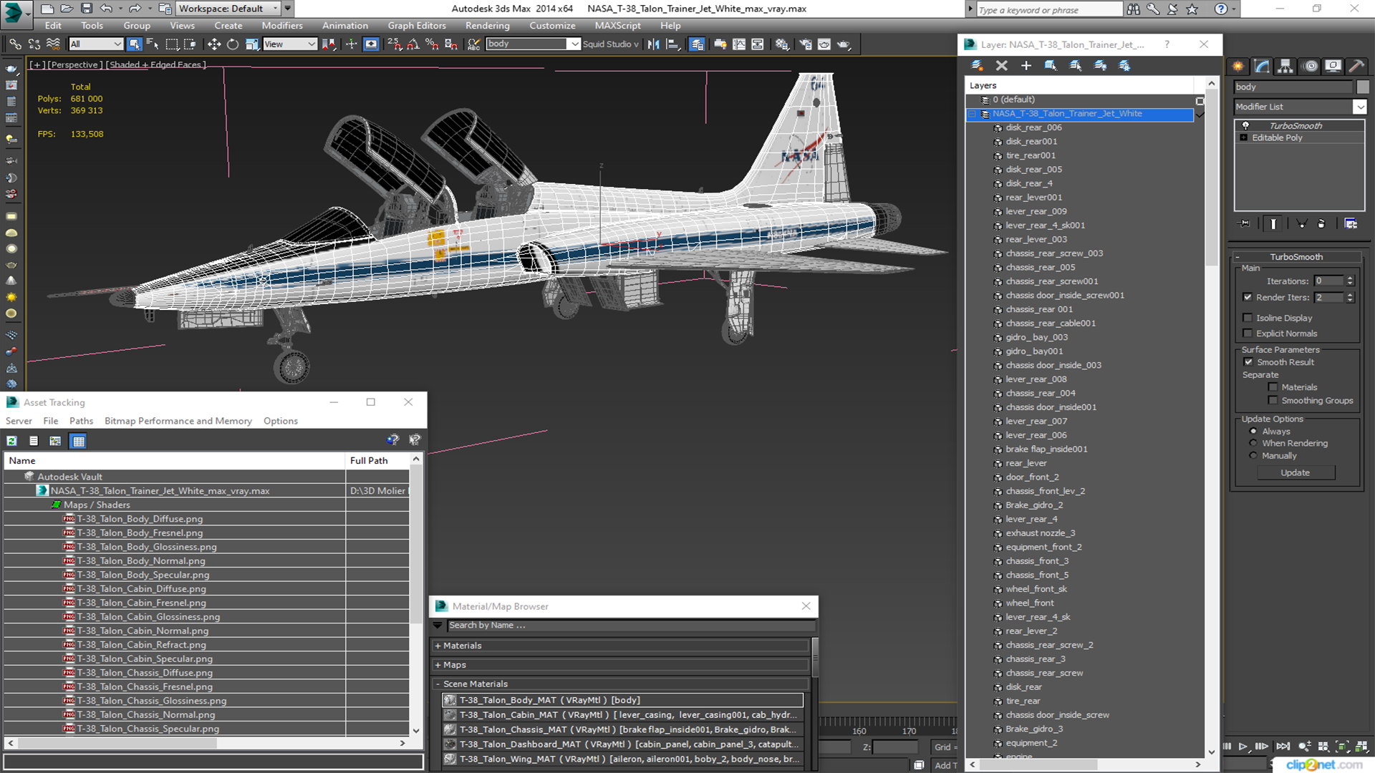Viewport: 1375px width, 773px height.
Task: Select wheel_front object in layer list
Action: pos(1029,603)
